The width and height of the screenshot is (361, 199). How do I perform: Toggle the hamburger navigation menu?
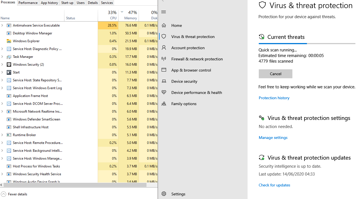click(x=164, y=12)
